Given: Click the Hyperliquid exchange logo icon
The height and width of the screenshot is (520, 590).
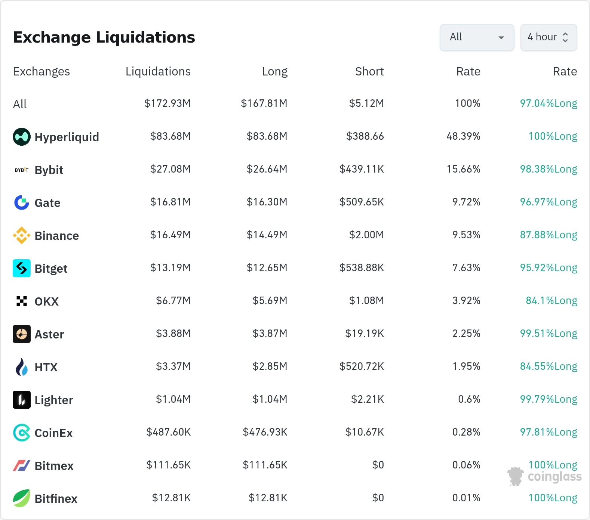Looking at the screenshot, I should pyautogui.click(x=22, y=137).
